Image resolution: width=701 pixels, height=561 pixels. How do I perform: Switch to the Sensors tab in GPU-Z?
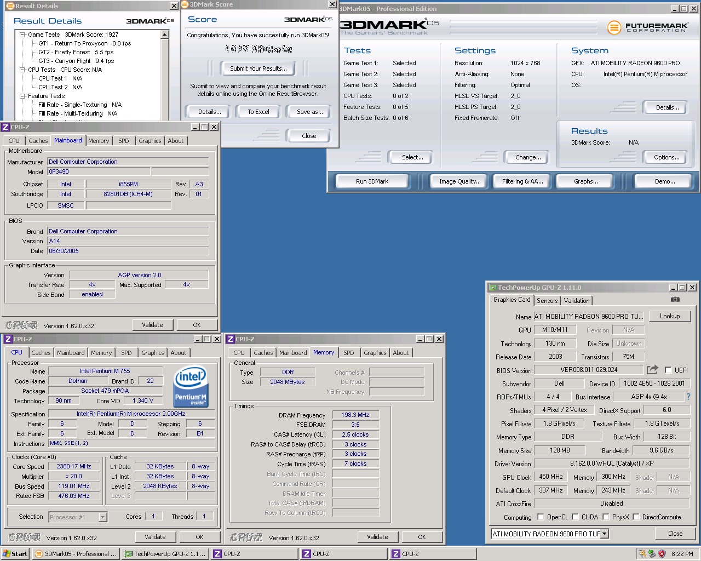pos(547,300)
